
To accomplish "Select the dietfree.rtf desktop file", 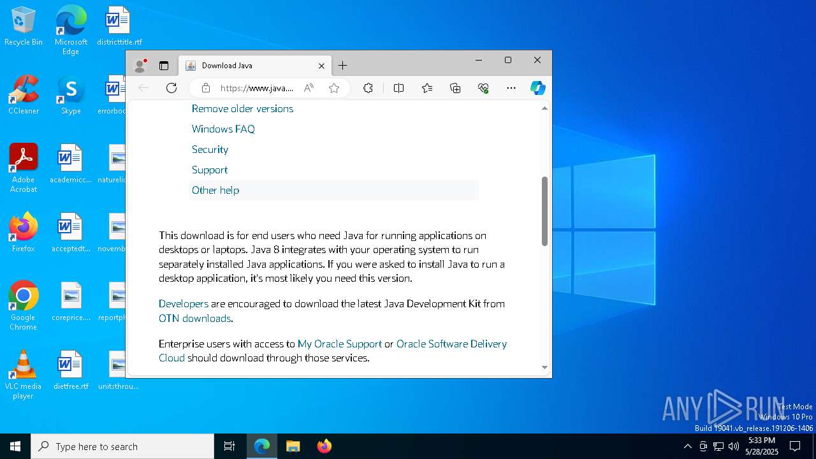I will [71, 370].
